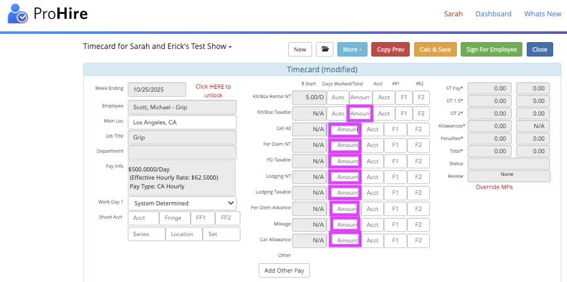Click Lodging NT Amount field

click(345, 177)
